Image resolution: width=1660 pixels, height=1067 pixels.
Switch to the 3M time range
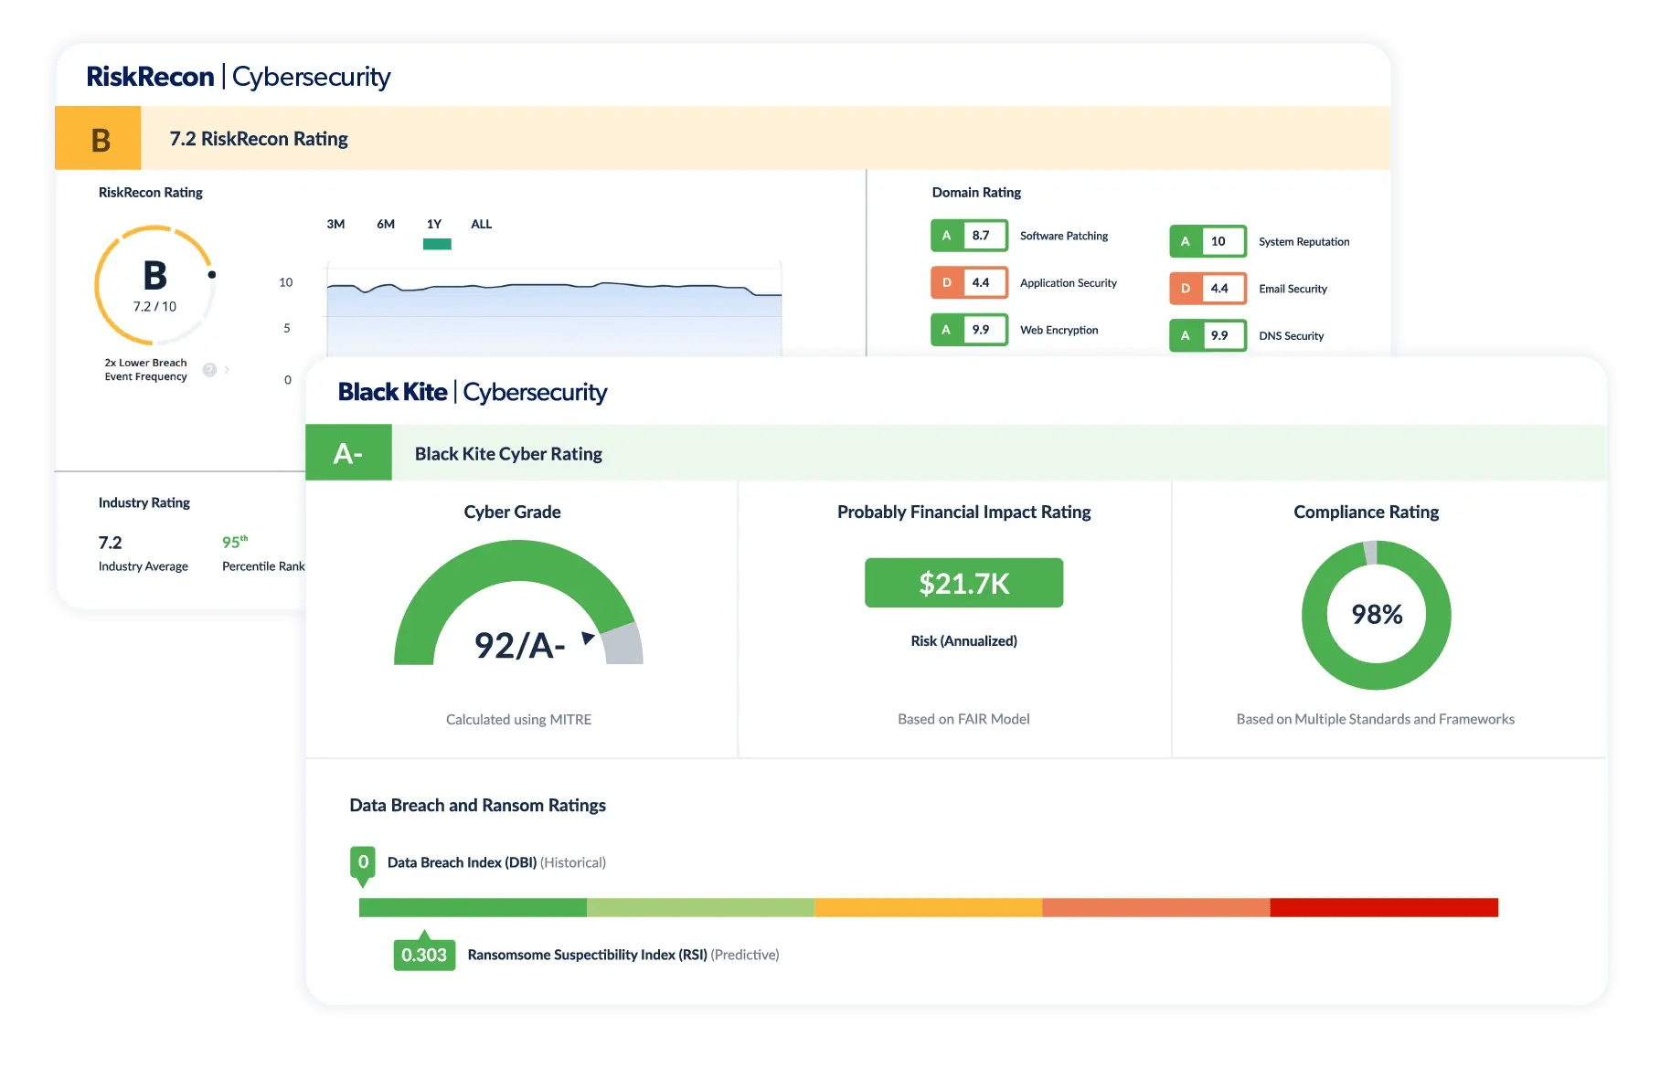click(x=335, y=224)
